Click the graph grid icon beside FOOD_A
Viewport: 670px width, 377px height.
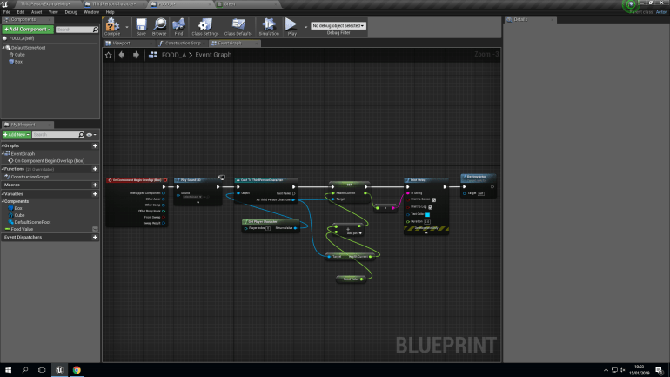click(x=153, y=55)
